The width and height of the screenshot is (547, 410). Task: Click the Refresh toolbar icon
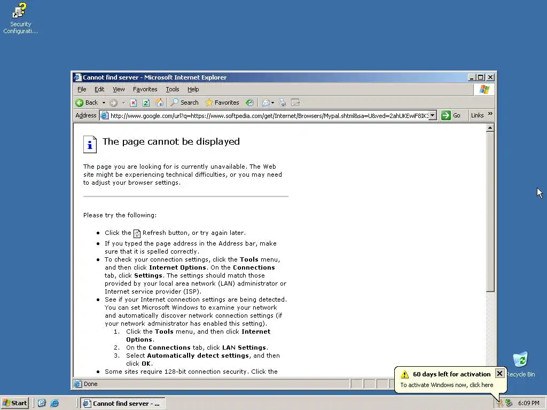point(146,102)
